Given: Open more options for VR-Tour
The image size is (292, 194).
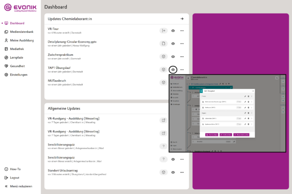Looking at the screenshot, I should coord(182,31).
